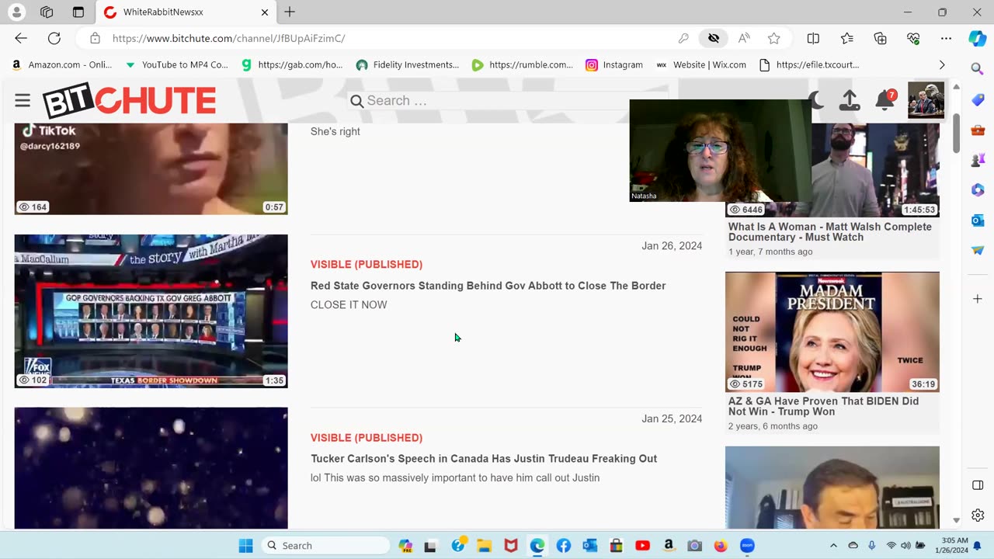Open Instagram bookmark
This screenshot has height=559, width=994.
point(614,65)
